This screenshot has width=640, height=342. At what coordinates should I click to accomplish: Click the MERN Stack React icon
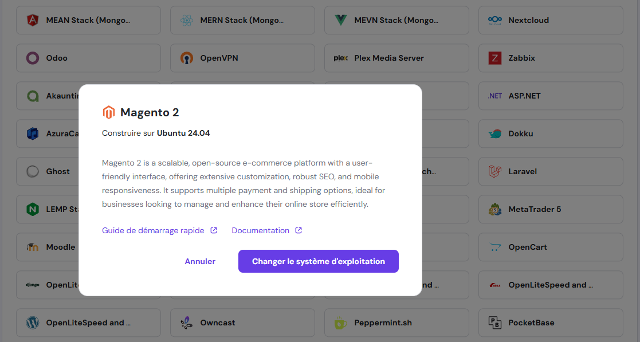tap(186, 20)
